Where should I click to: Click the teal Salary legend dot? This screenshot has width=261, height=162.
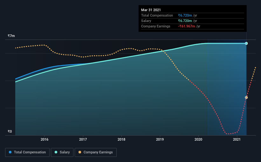pyautogui.click(x=56, y=152)
